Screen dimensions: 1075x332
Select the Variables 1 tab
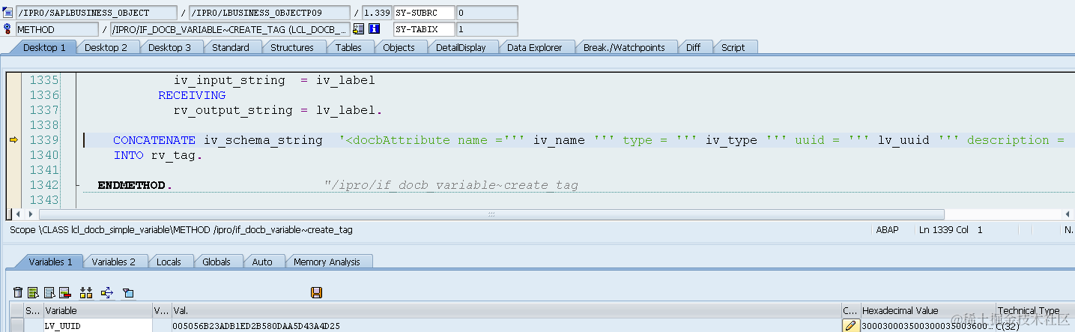(50, 262)
